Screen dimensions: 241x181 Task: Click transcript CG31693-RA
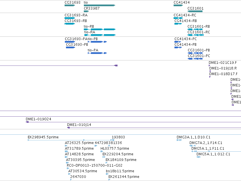coord(70,18)
